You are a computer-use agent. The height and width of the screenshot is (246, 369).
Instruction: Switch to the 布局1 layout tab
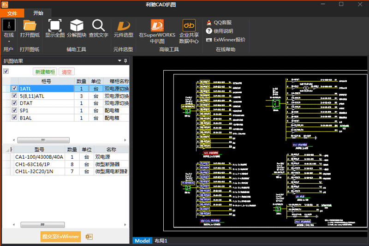tap(161, 240)
